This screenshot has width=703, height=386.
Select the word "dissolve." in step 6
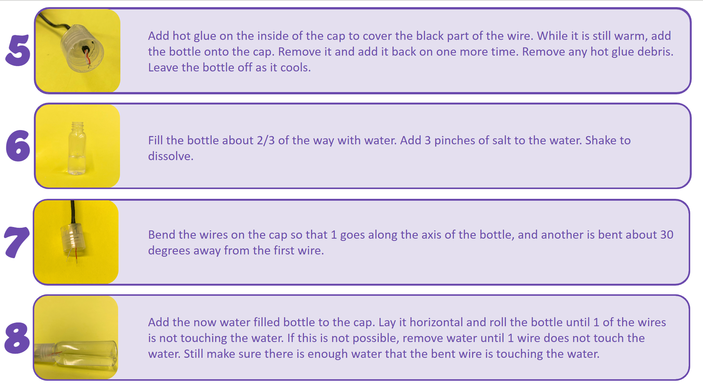(170, 156)
